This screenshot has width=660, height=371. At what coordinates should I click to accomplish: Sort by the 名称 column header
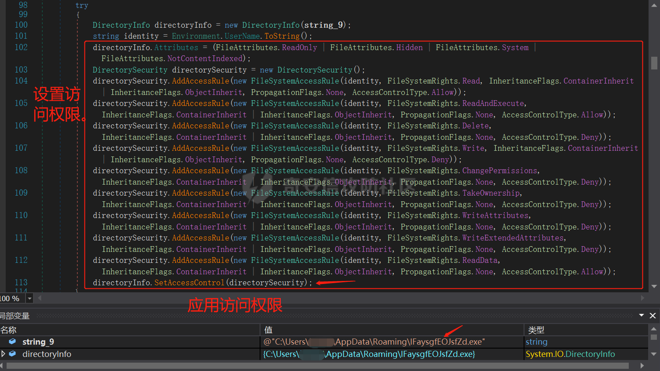[130, 330]
